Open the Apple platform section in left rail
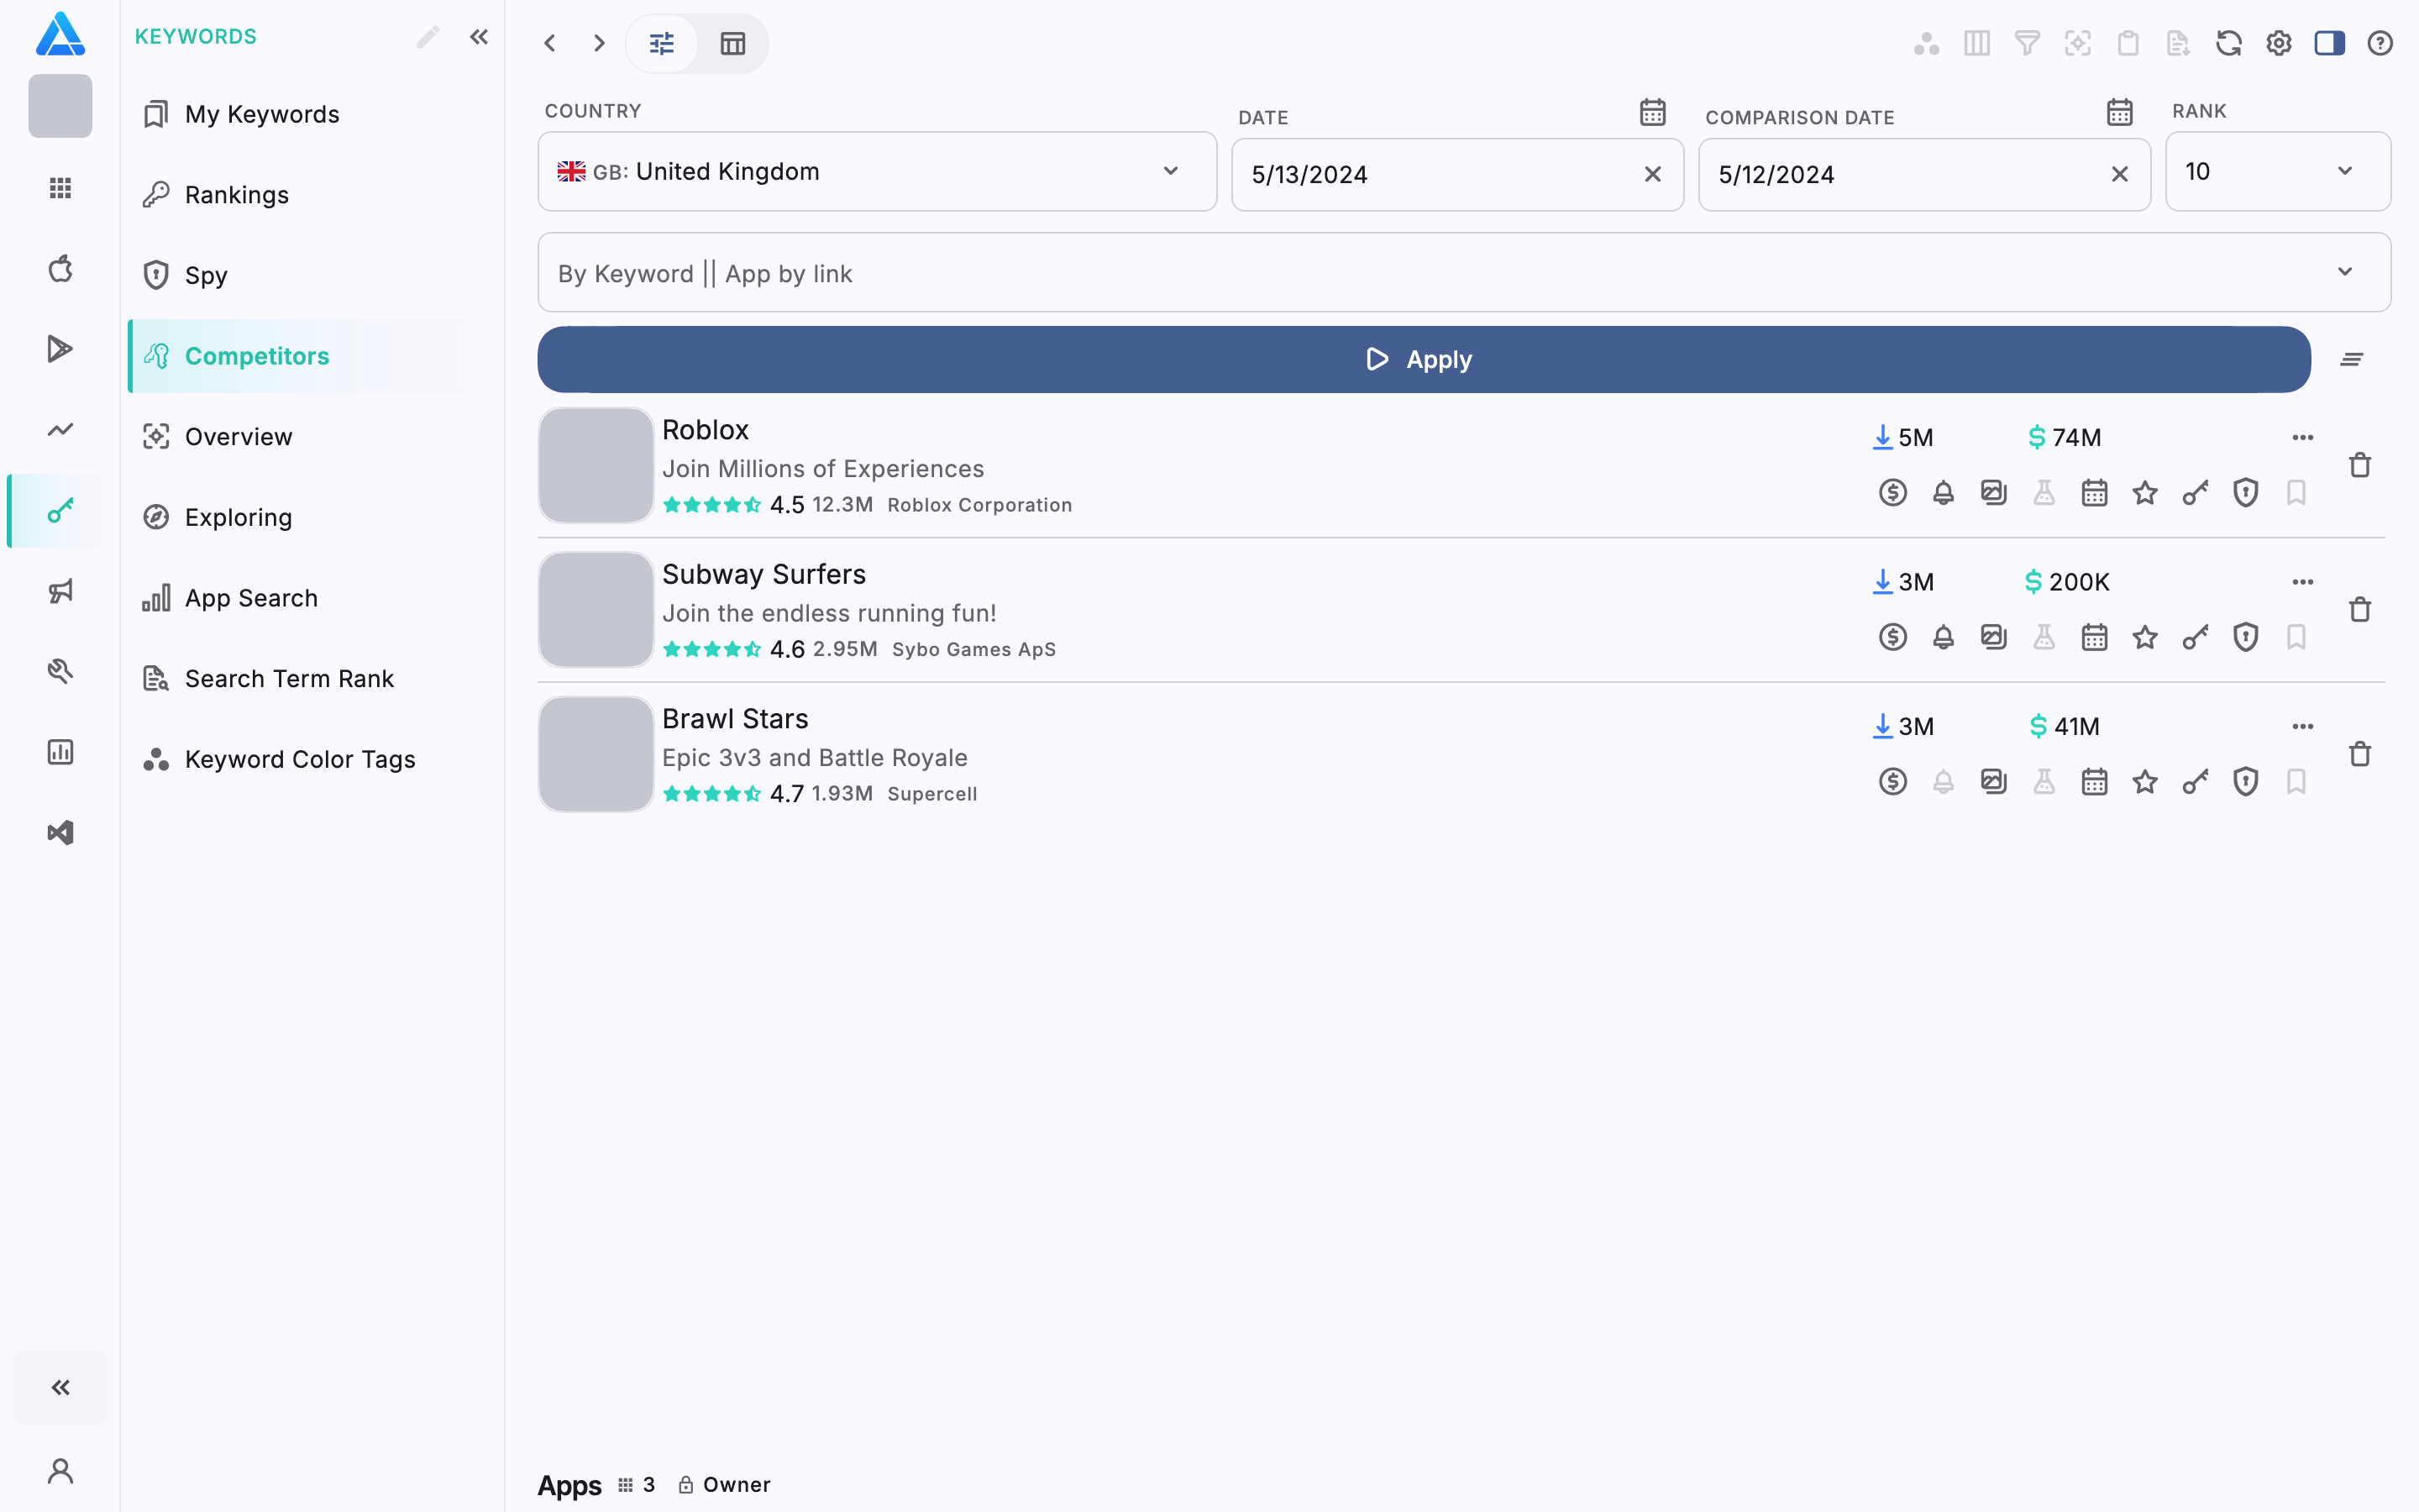This screenshot has width=2419, height=1512. [x=60, y=268]
